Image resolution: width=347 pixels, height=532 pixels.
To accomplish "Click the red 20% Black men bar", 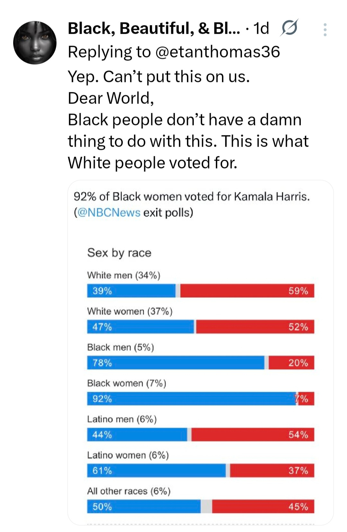I will click(291, 363).
